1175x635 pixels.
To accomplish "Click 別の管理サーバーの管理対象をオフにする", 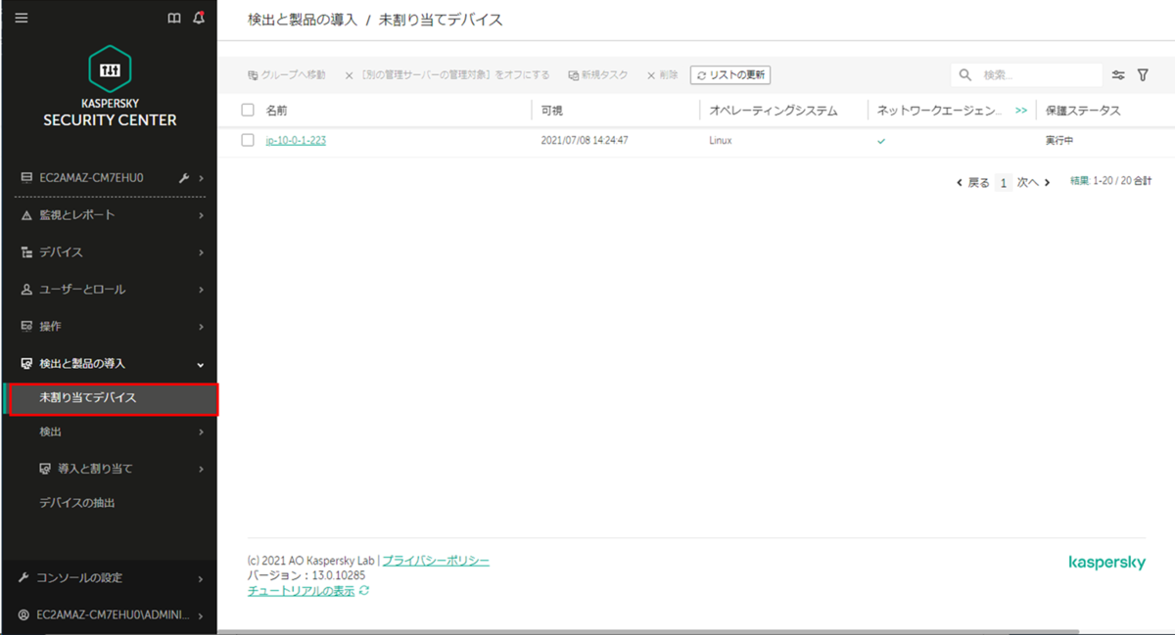I will pos(447,75).
